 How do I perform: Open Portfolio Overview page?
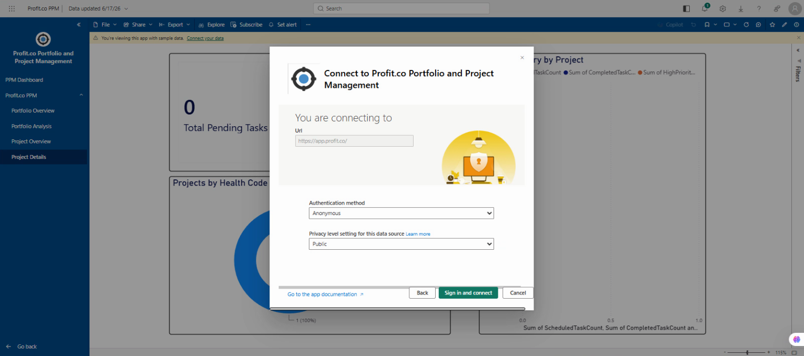point(33,110)
